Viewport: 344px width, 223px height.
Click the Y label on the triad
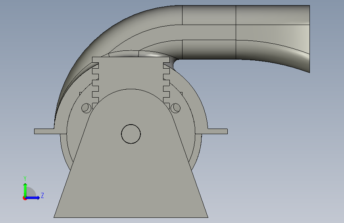(x=25, y=178)
